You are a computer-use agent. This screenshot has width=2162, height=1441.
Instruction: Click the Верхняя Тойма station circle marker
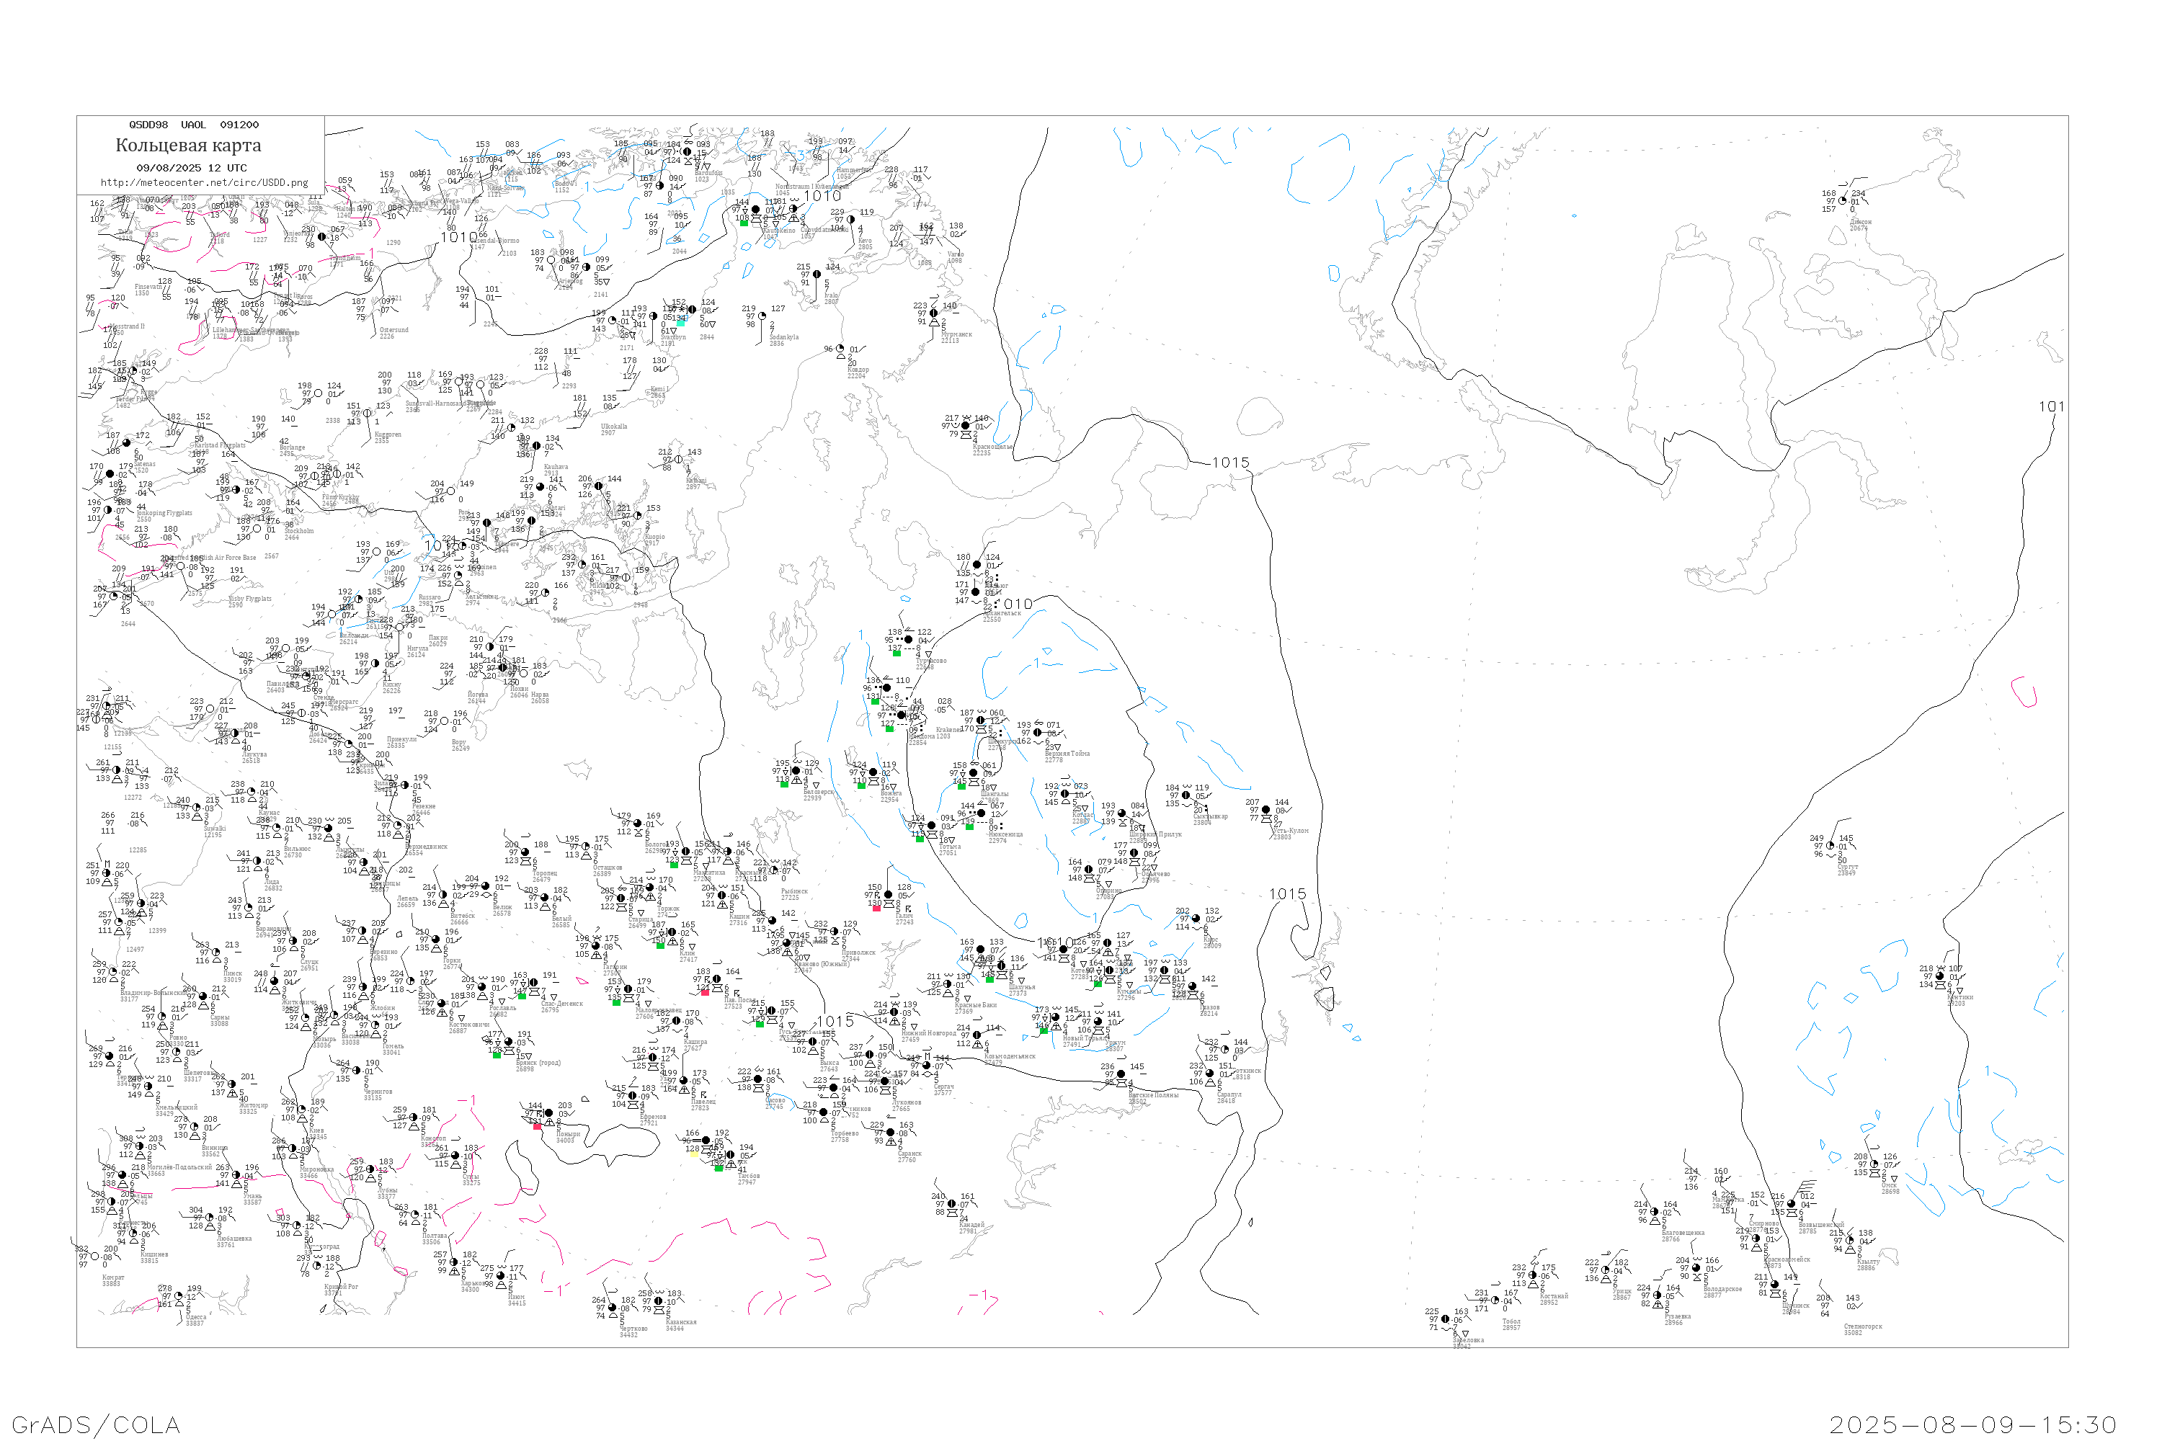(x=1038, y=733)
